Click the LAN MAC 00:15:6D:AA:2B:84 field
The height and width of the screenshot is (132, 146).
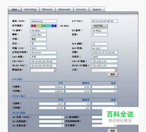tap(44, 61)
